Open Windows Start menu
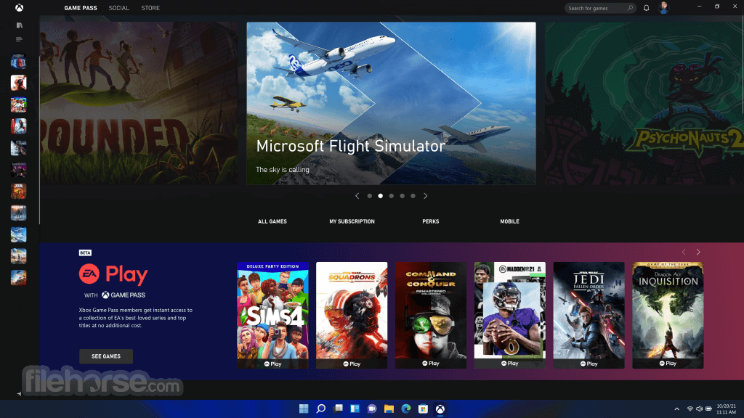 [304, 409]
